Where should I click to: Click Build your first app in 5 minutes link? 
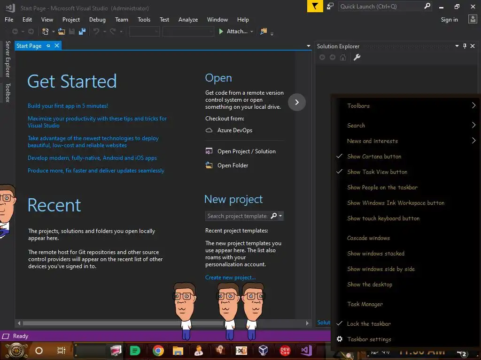click(68, 106)
